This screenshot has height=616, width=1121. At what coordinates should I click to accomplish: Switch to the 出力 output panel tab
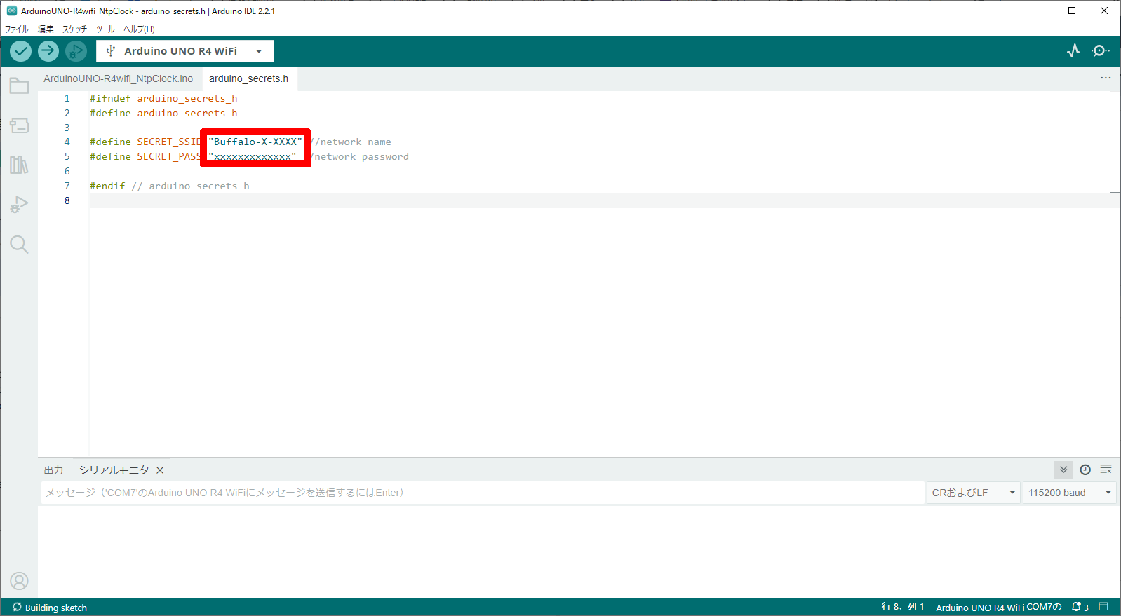(53, 470)
